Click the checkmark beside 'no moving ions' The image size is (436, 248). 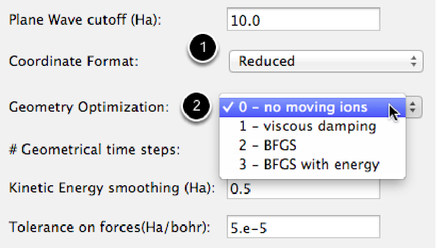point(229,108)
